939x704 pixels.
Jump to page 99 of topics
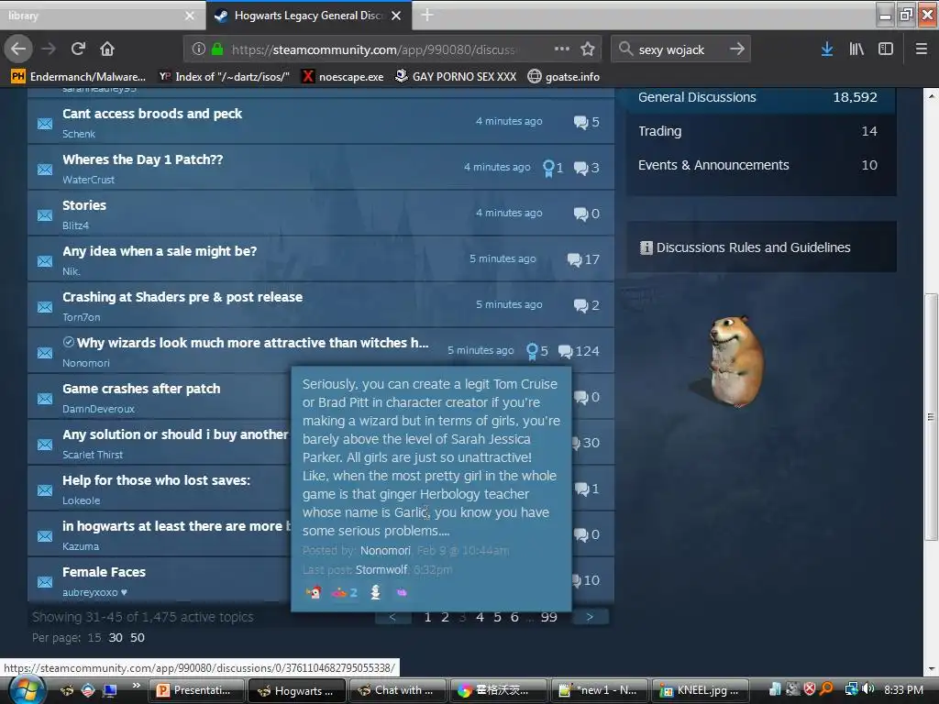pos(548,617)
